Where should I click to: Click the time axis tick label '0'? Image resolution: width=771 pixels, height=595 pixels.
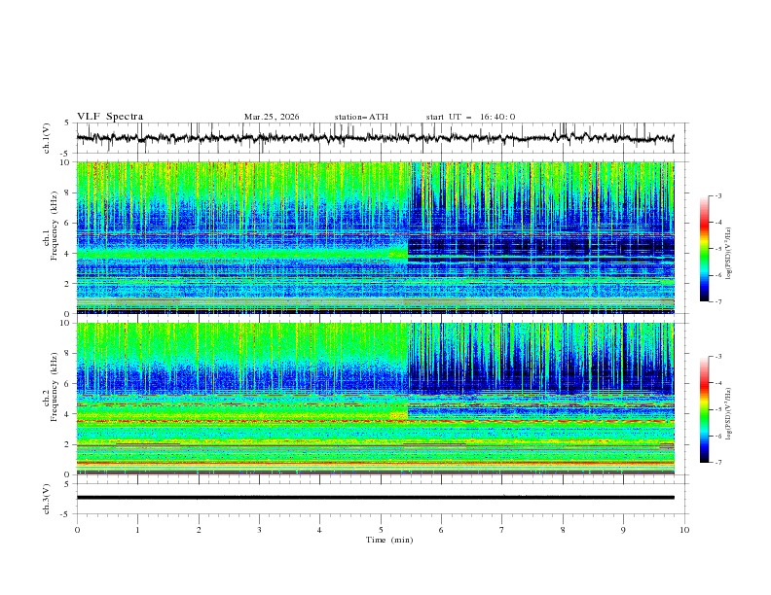point(77,530)
